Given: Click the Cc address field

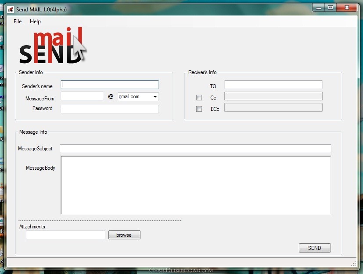Looking at the screenshot, I should (x=273, y=96).
